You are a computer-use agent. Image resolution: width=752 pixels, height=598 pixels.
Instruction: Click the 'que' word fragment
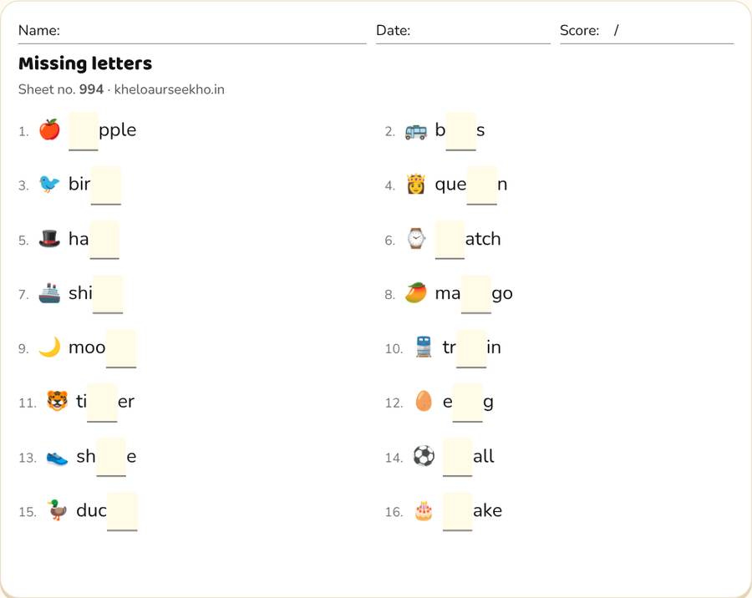coord(450,185)
